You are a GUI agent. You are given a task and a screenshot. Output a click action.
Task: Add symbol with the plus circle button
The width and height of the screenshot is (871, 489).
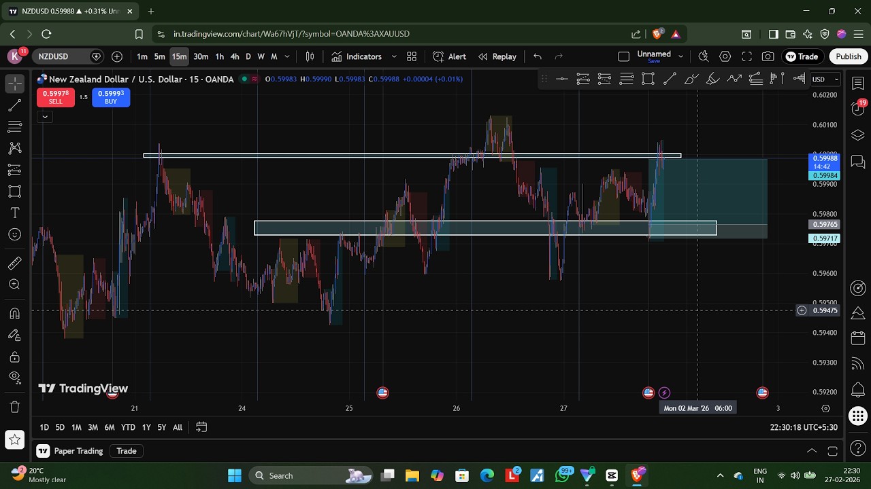[x=117, y=56]
